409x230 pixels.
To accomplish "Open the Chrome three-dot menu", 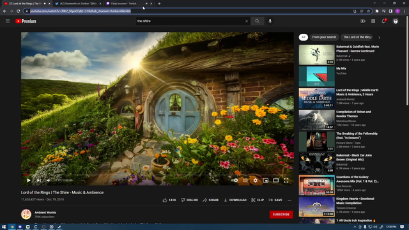I will [x=405, y=11].
